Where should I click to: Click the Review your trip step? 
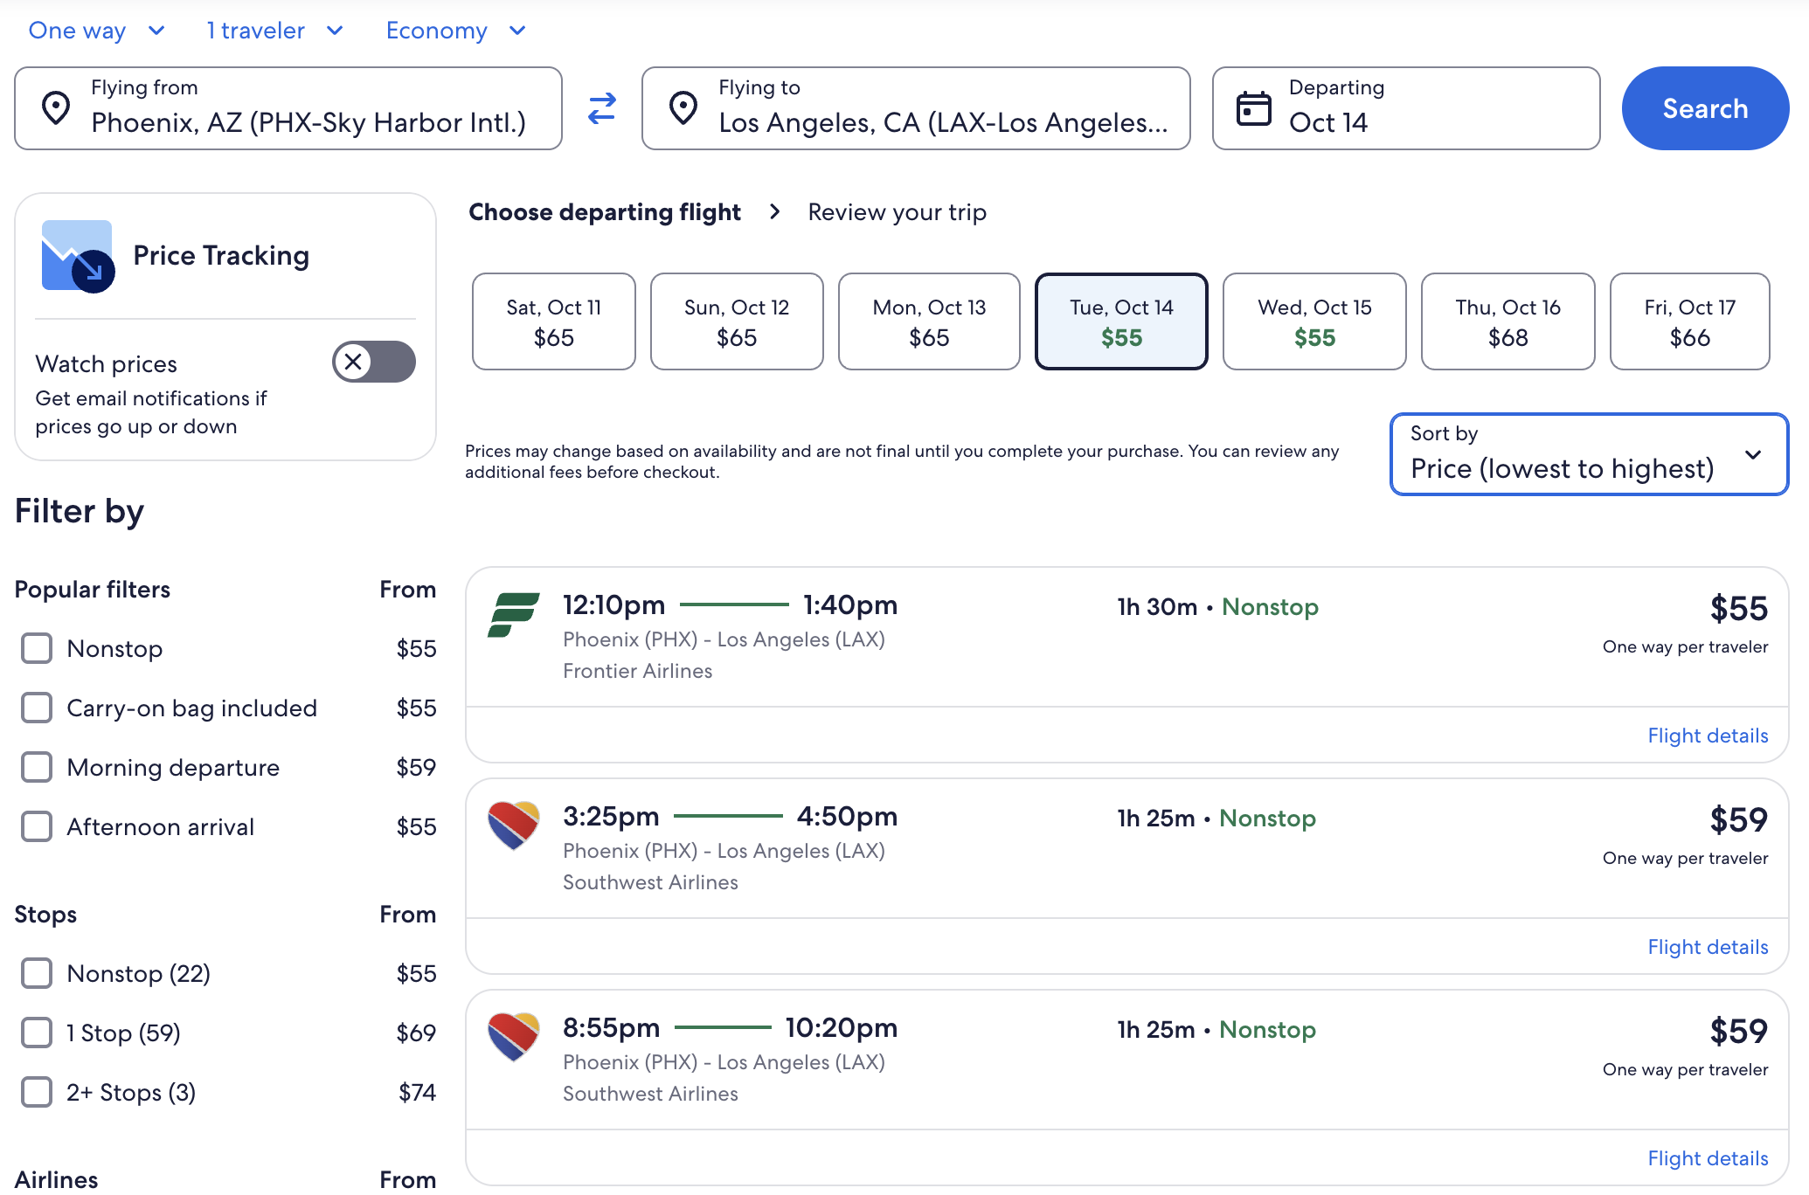(x=897, y=211)
